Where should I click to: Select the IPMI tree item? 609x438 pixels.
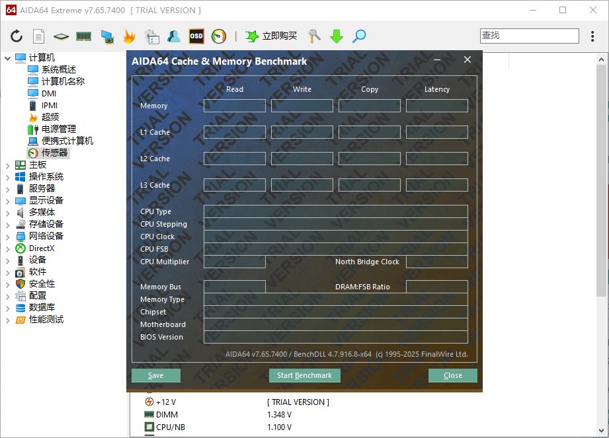50,106
